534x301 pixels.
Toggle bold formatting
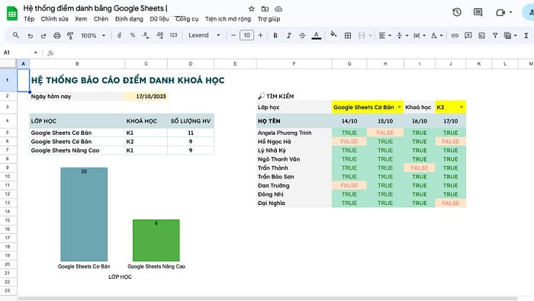[275, 35]
